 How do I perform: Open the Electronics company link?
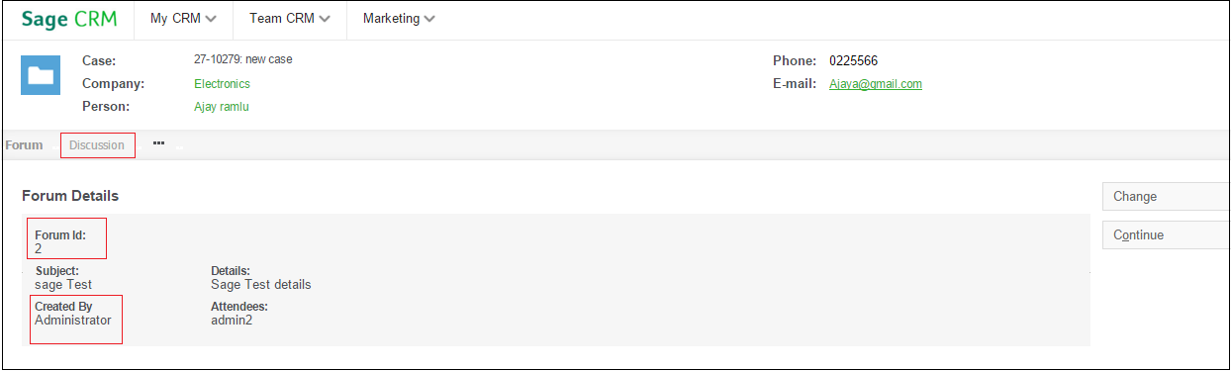(x=222, y=84)
